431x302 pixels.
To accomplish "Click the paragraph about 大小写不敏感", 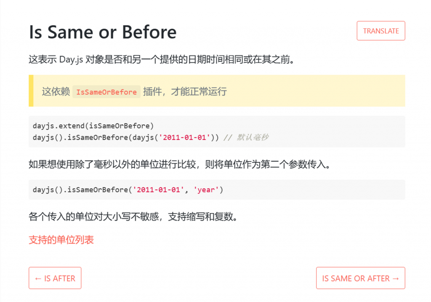I will (133, 217).
